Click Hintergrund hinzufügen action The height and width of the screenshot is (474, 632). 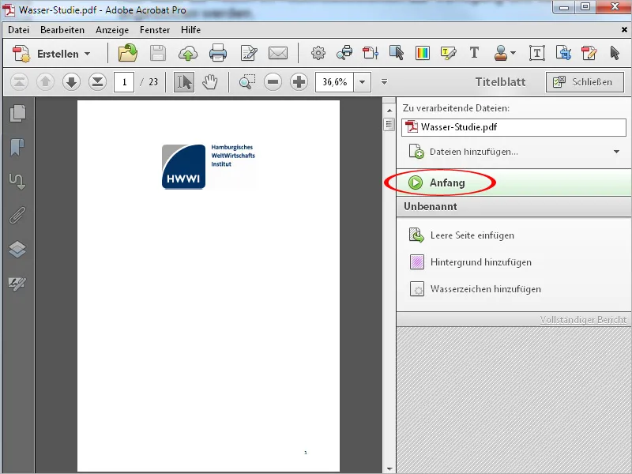coord(470,262)
